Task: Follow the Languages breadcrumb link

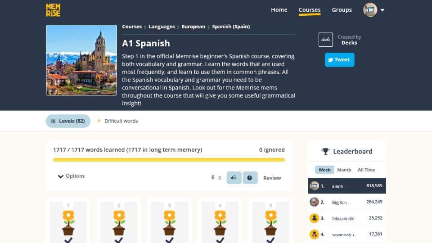Action: click(162, 27)
